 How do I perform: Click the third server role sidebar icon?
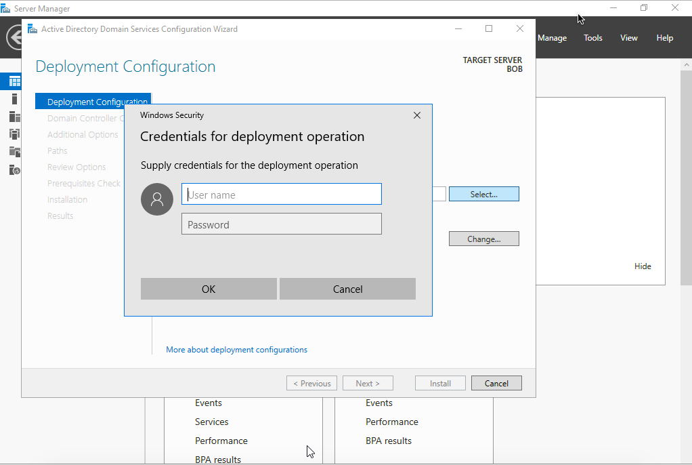(14, 134)
